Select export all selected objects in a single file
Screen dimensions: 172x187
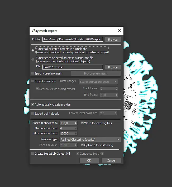coord(33,50)
